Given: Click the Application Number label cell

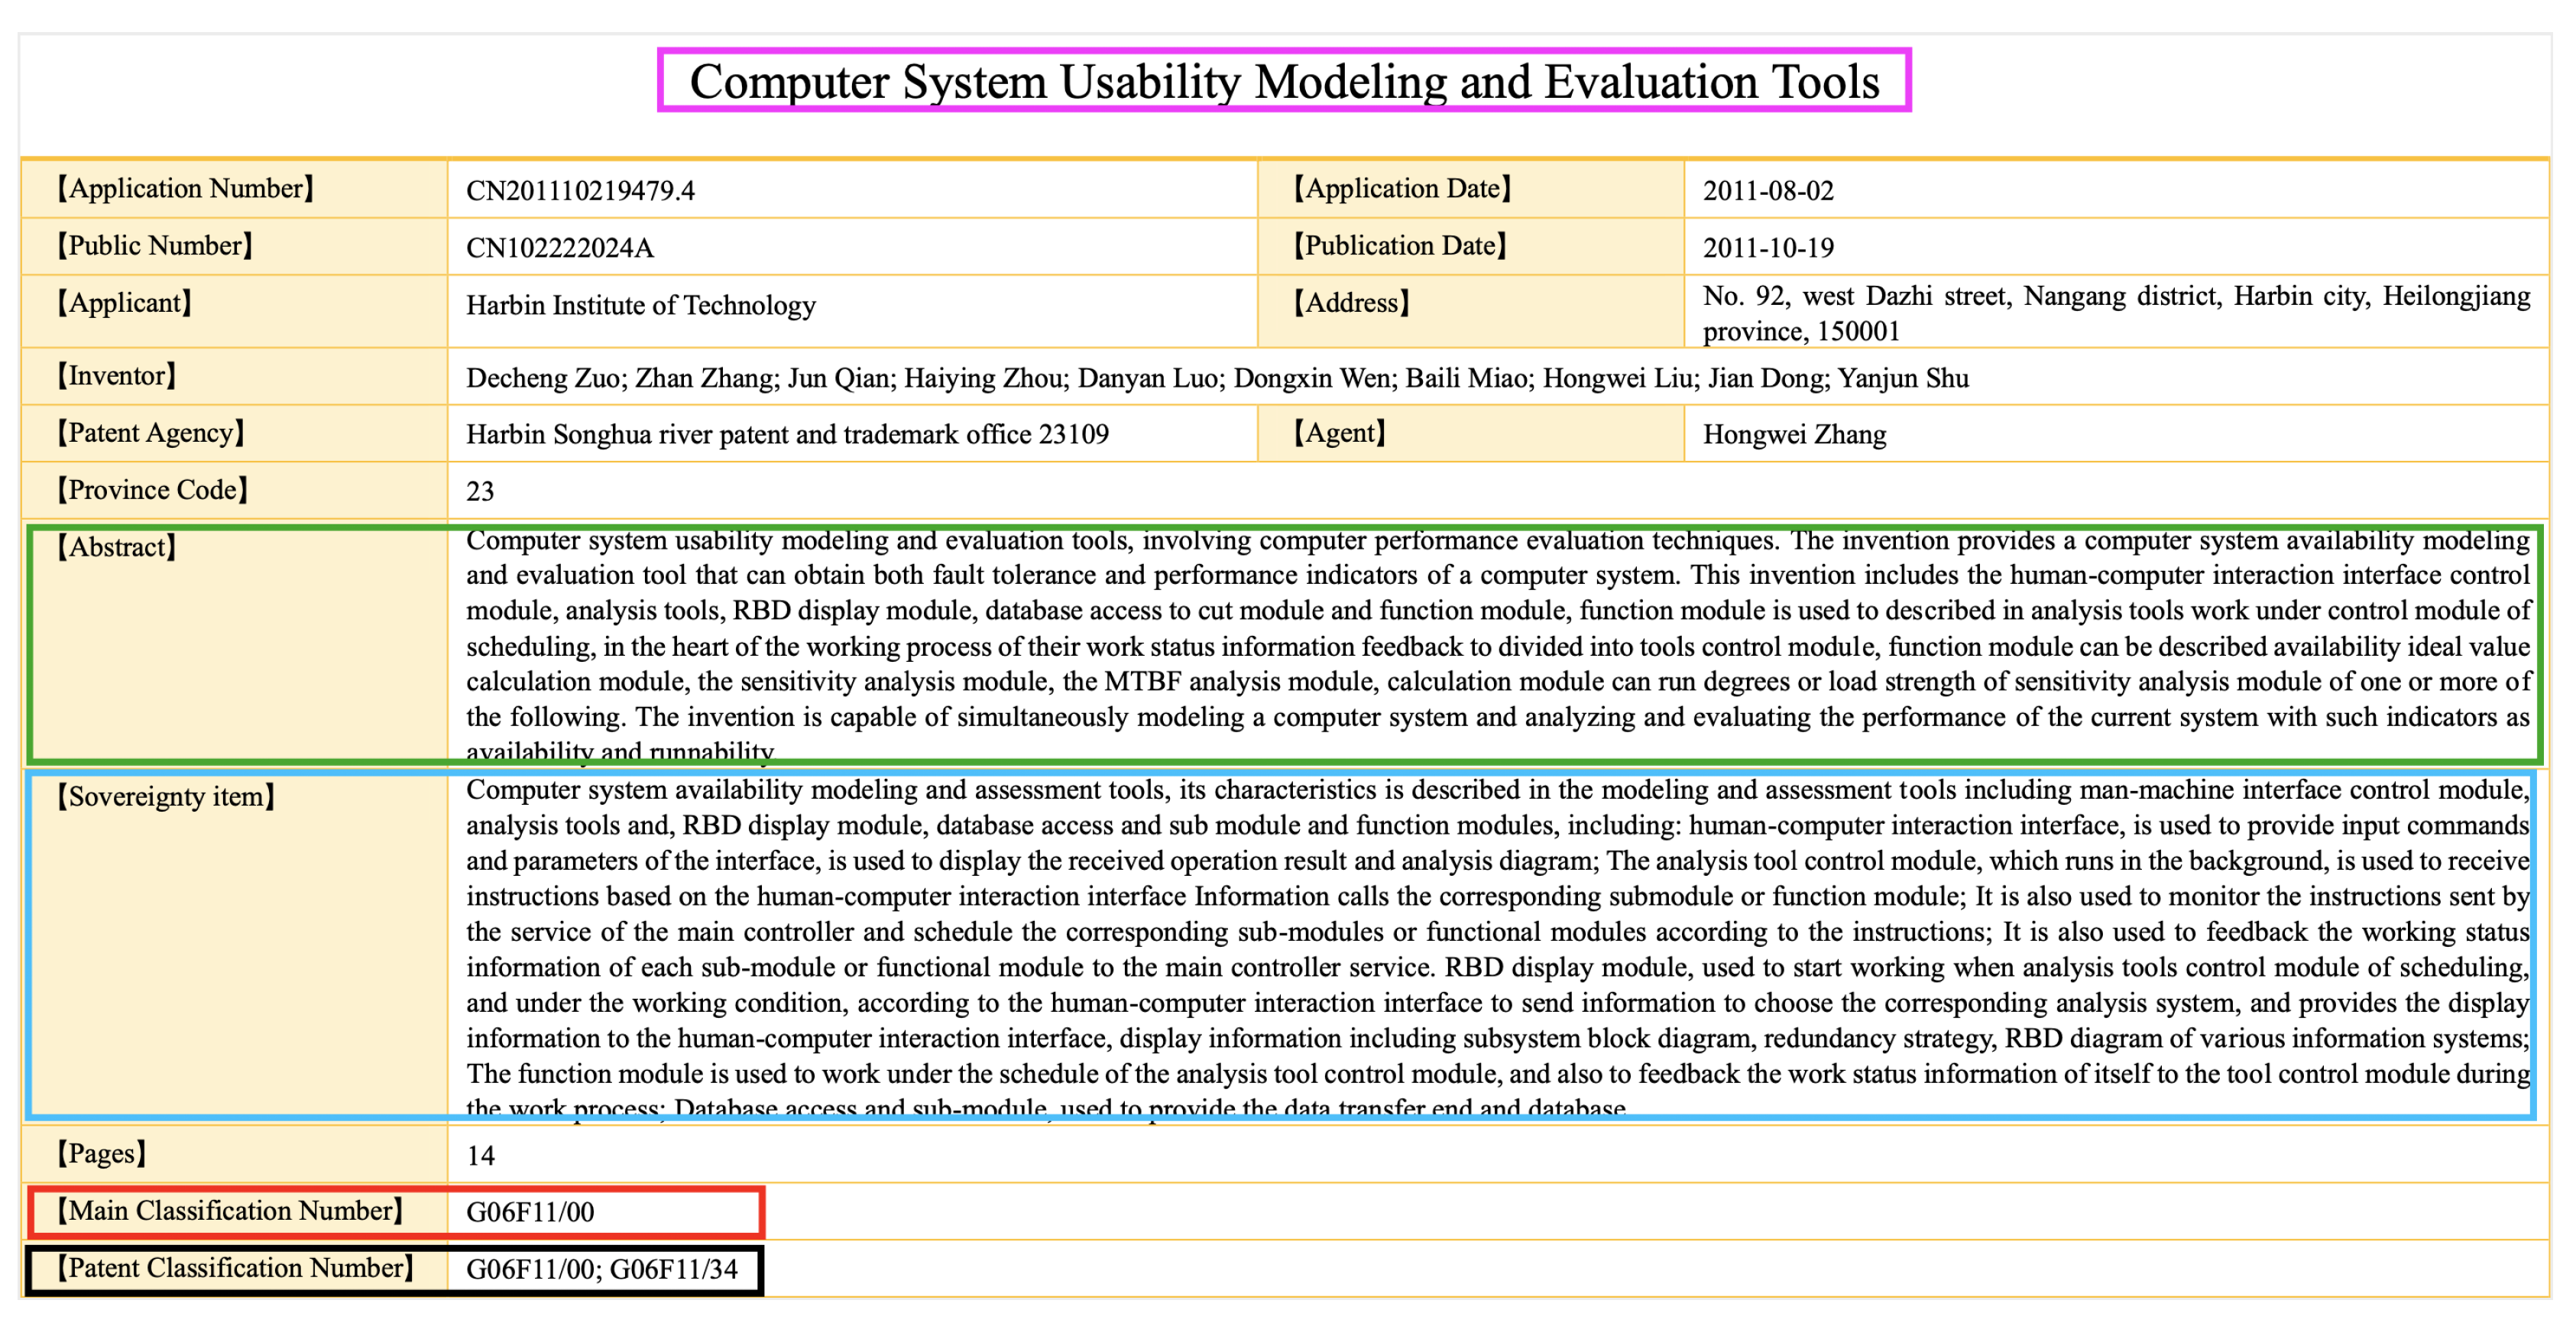Looking at the screenshot, I should [185, 189].
